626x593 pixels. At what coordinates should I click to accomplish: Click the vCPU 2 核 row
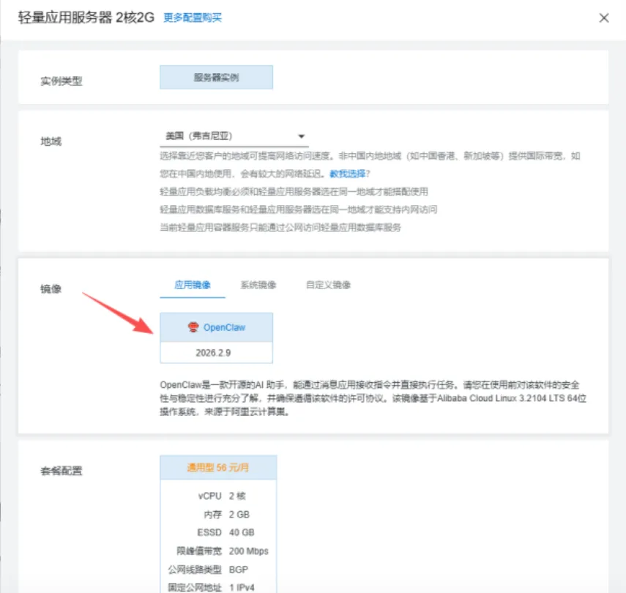coord(222,496)
